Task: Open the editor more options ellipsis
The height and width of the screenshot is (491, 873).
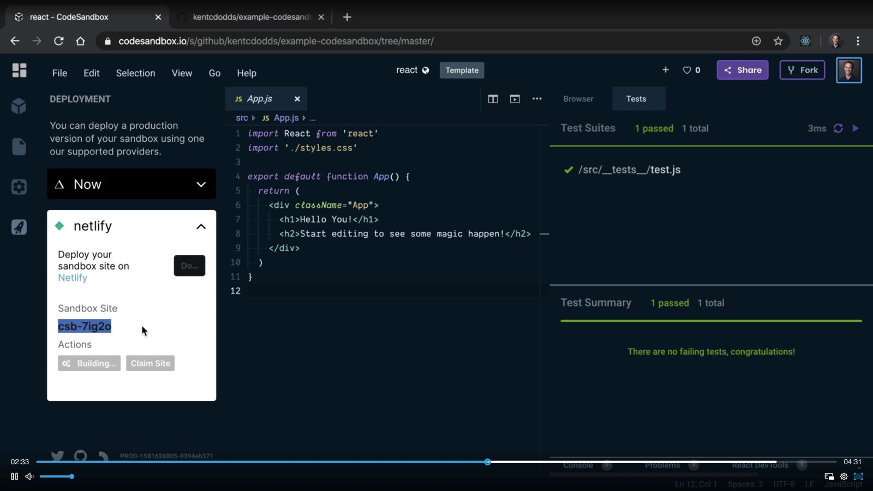Action: coord(537,99)
